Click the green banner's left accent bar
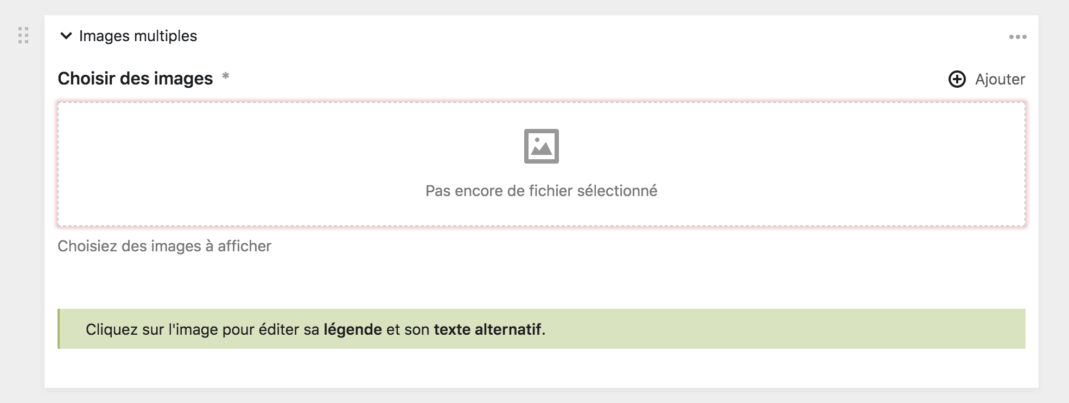 click(x=59, y=329)
